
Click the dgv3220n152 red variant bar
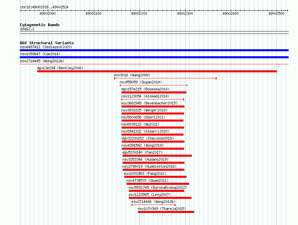coord(153,142)
